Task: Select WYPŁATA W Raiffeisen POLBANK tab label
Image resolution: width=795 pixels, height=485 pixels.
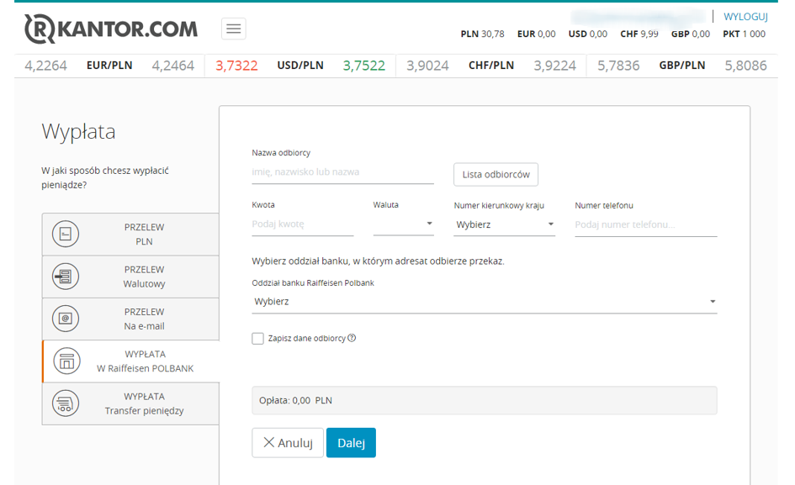Action: point(145,361)
